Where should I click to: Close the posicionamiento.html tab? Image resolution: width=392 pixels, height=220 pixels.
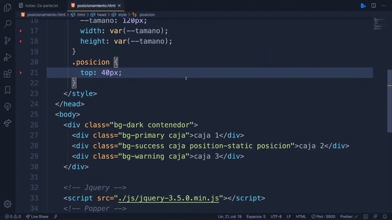click(x=119, y=5)
